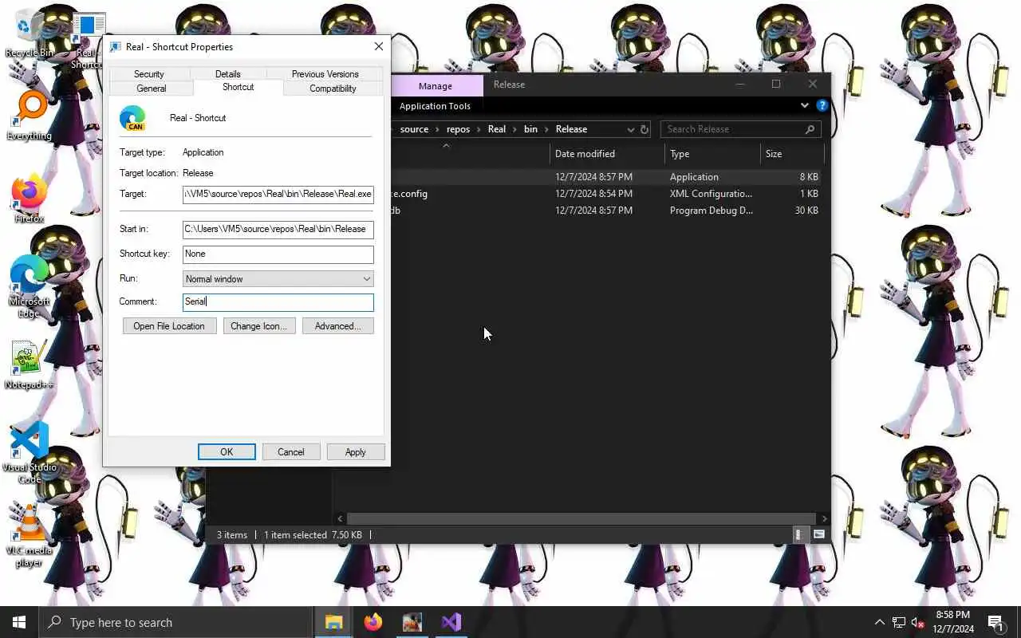
Task: Switch to the General tab
Action: click(151, 89)
